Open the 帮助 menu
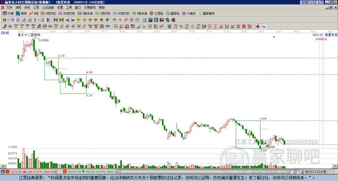The width and height of the screenshot is (338, 181). (102, 8)
